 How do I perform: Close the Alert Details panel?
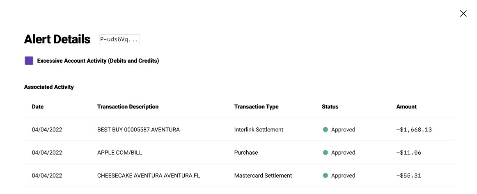tap(463, 14)
